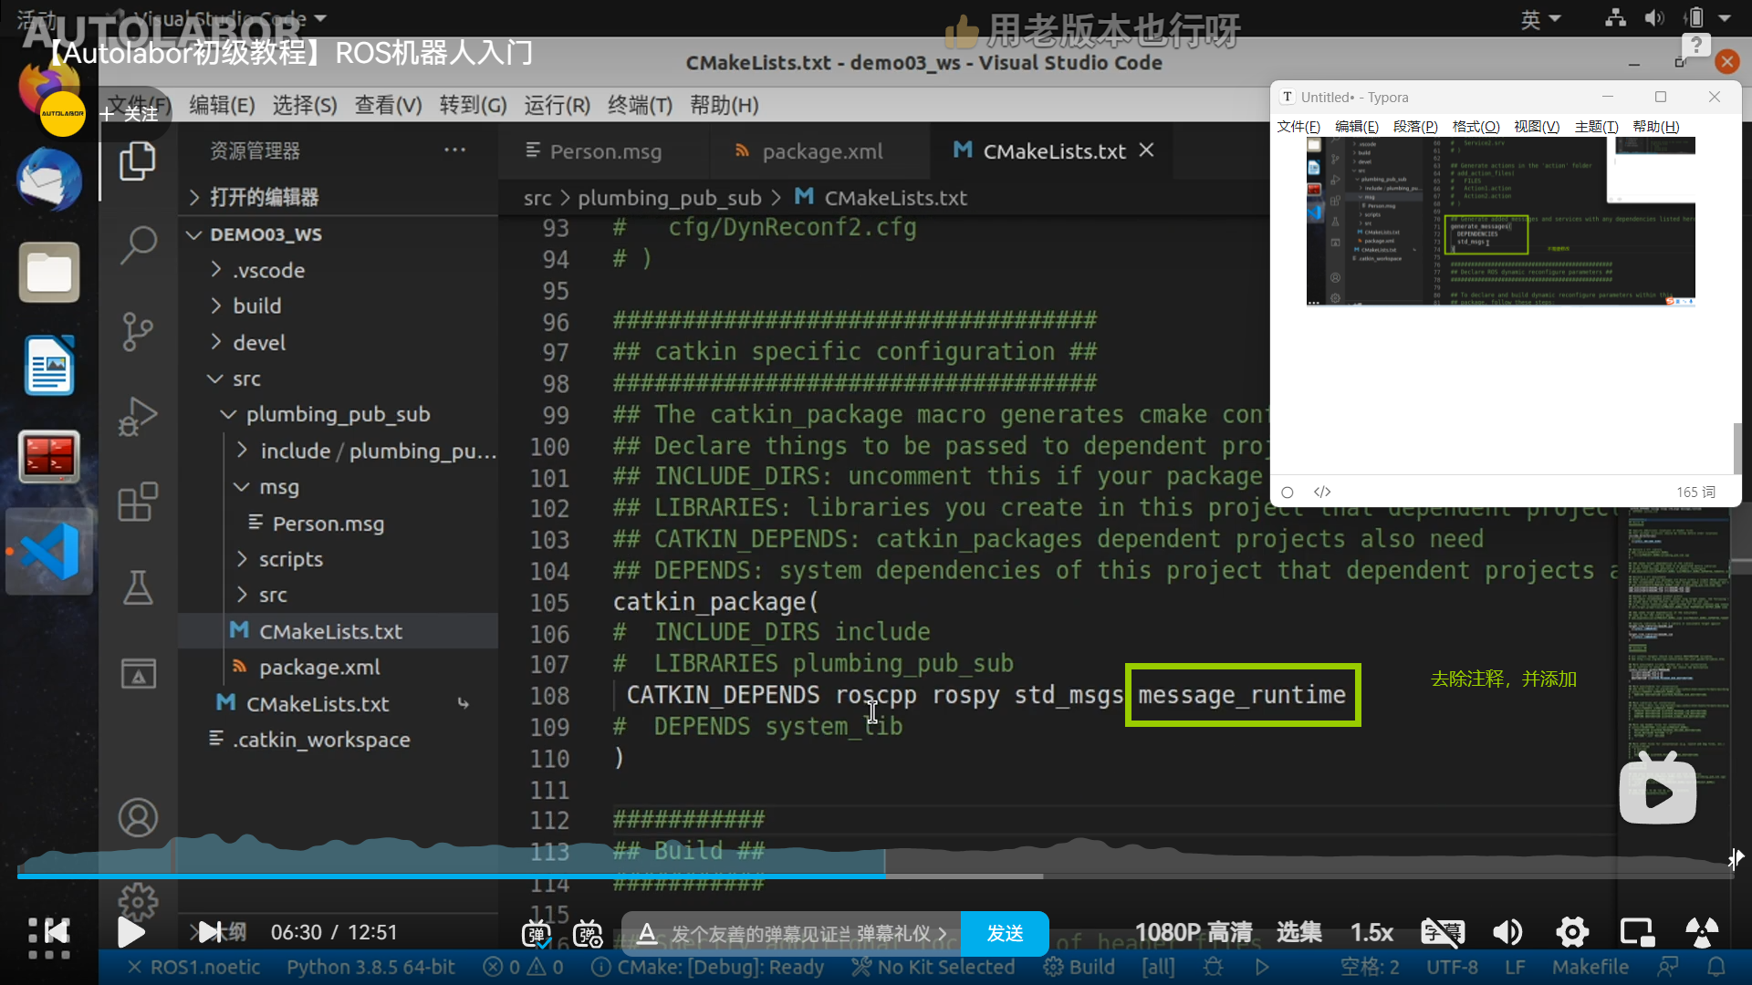Toggle the danmaku display switch
Image resolution: width=1752 pixels, height=985 pixels.
click(x=537, y=933)
